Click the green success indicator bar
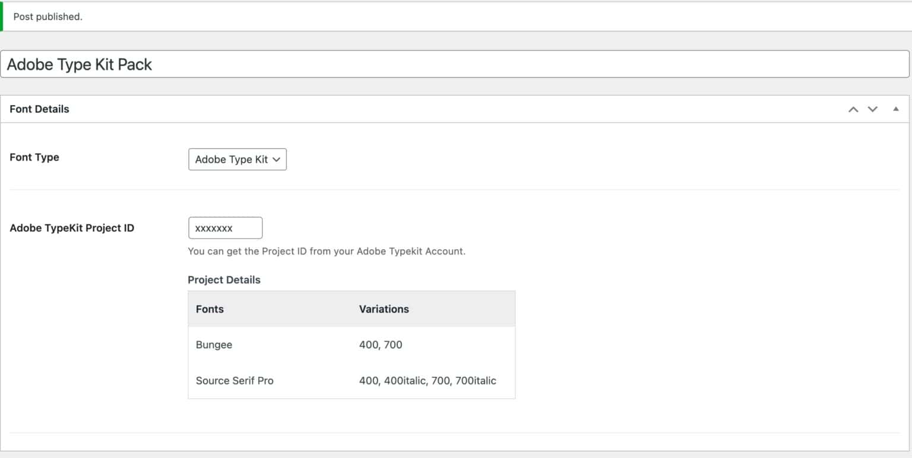 (x=2, y=16)
